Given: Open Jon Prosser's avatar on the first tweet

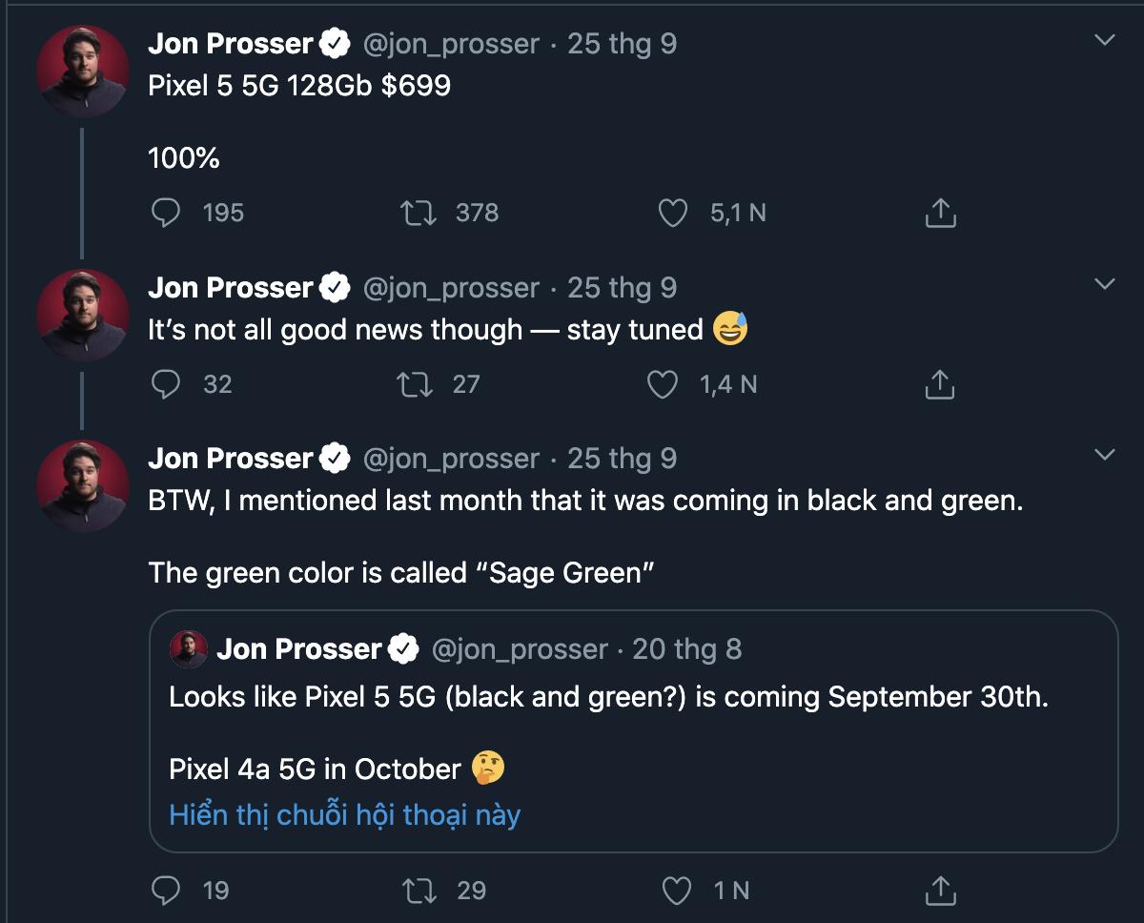Looking at the screenshot, I should click(x=83, y=71).
